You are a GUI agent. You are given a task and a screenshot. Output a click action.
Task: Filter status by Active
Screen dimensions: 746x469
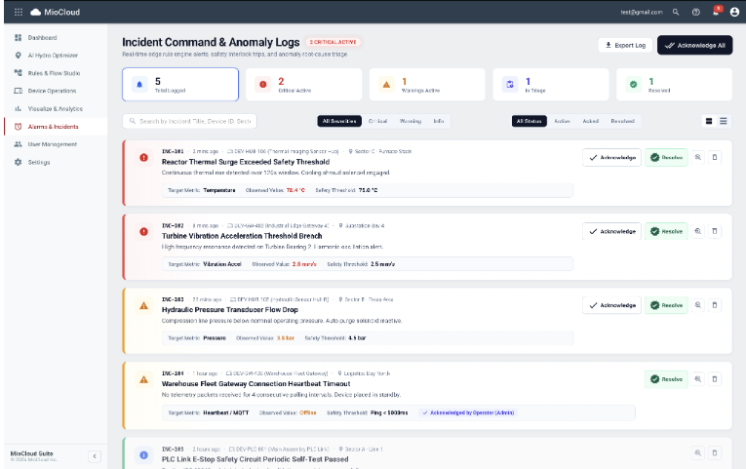[562, 121]
